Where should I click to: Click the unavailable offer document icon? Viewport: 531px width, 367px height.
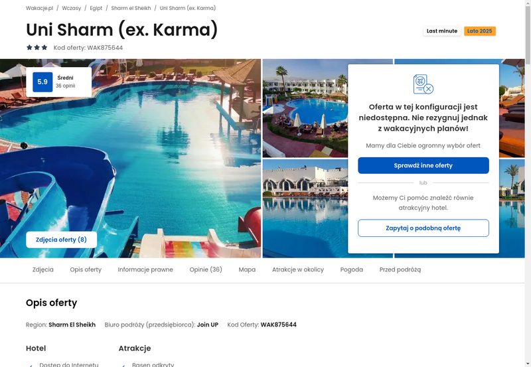(423, 84)
